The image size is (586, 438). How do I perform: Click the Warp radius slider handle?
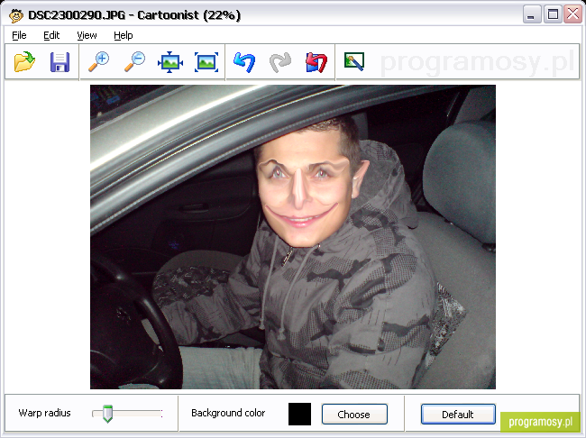[107, 414]
